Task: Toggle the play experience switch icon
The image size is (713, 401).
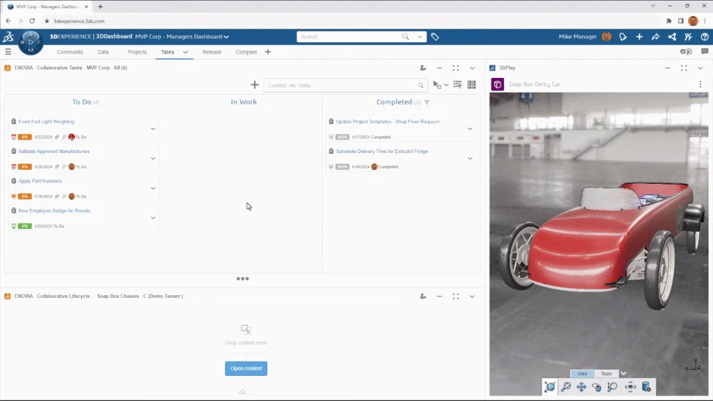Action: 686,52
